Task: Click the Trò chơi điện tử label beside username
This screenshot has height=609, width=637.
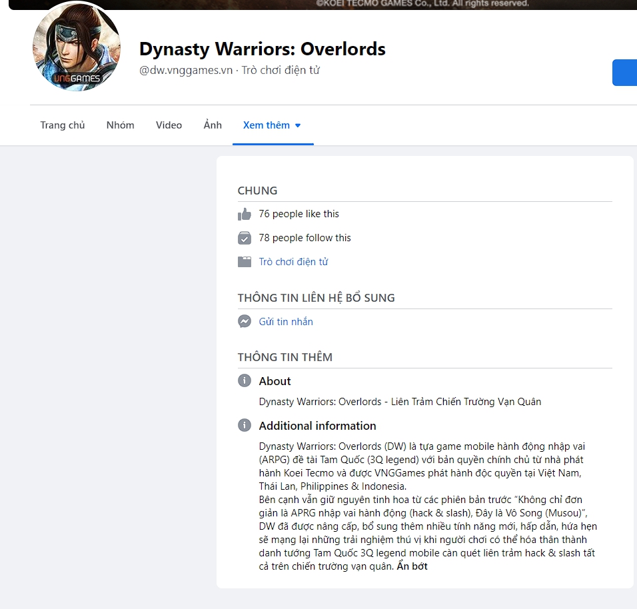Action: 281,70
